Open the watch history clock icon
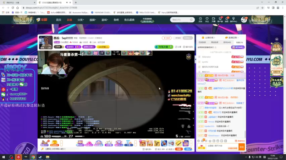286x160 pixels. [x=200, y=20]
